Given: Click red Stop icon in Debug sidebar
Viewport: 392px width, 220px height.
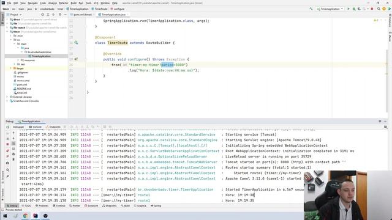Looking at the screenshot, I should point(7,144).
